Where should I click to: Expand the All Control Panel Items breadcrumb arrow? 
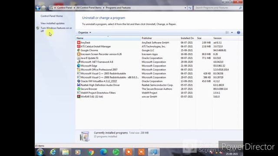(104, 8)
